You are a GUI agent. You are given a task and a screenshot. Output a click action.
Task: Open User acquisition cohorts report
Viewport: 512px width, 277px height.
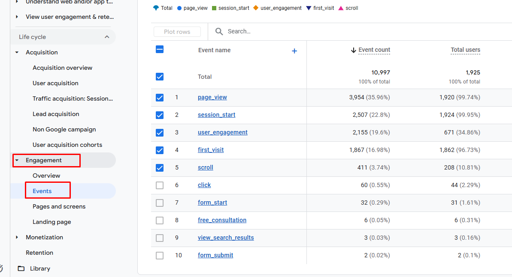pyautogui.click(x=67, y=145)
